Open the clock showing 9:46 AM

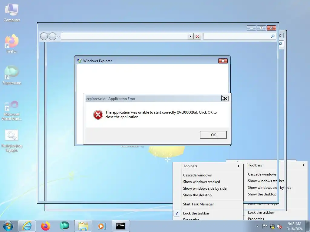click(295, 226)
